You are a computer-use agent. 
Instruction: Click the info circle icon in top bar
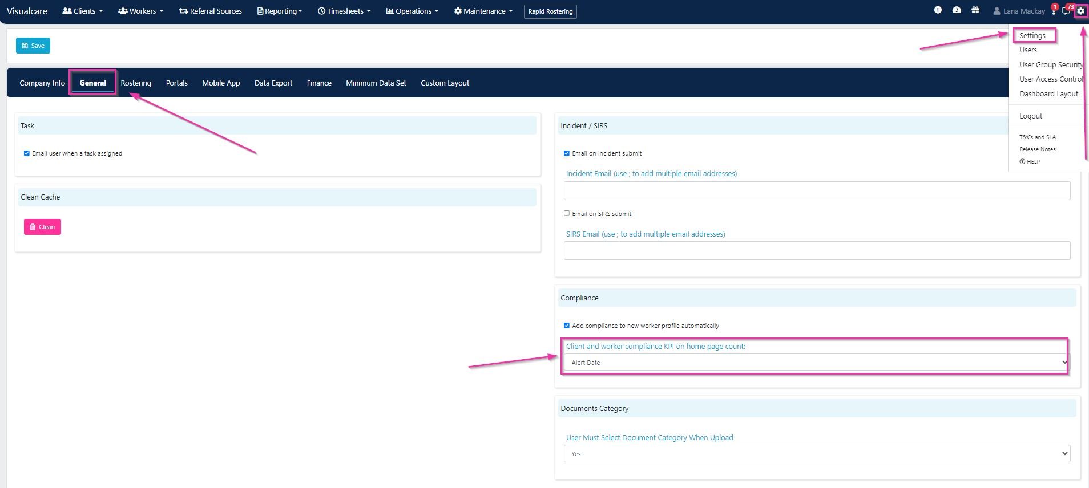(x=938, y=10)
